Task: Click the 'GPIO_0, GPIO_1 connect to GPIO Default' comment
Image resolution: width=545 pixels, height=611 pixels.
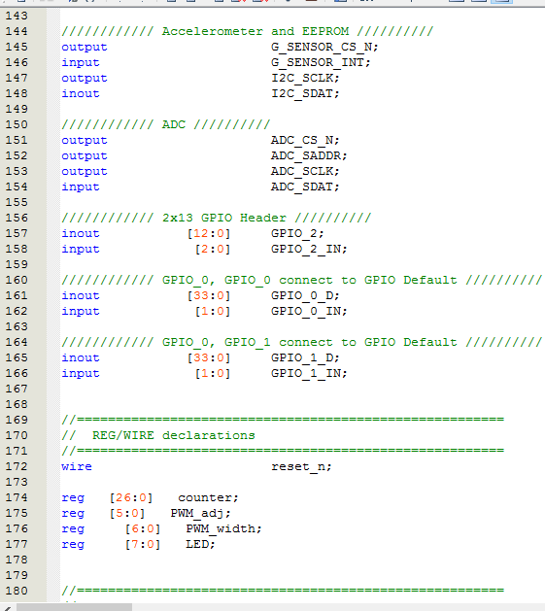Action: click(x=302, y=343)
